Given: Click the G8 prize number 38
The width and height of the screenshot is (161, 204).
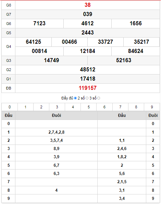Looking at the screenshot, I should 88,5.
